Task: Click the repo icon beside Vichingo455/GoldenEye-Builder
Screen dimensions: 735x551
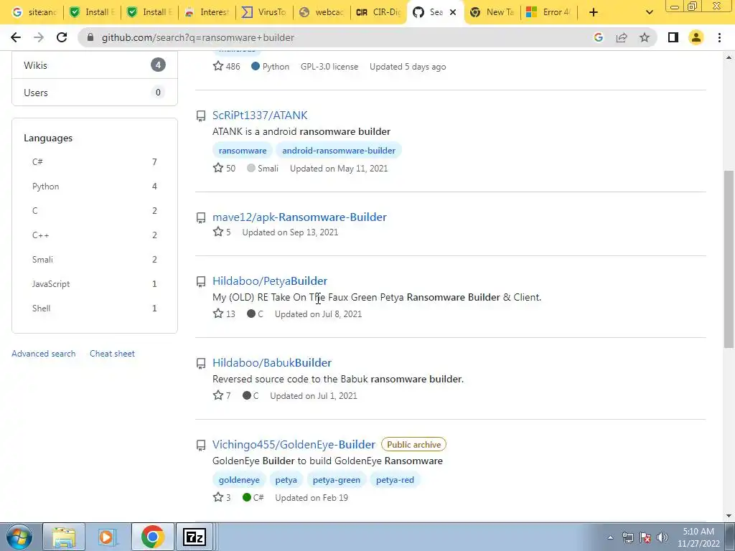Action: [x=201, y=445]
